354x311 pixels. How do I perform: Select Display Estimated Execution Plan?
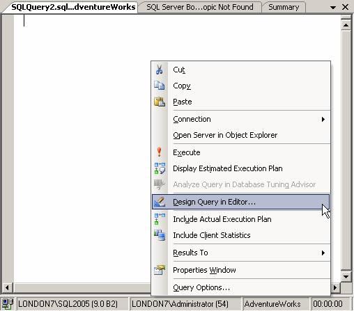coord(240,168)
